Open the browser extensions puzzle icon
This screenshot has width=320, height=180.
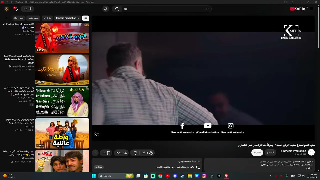coord(286,2)
